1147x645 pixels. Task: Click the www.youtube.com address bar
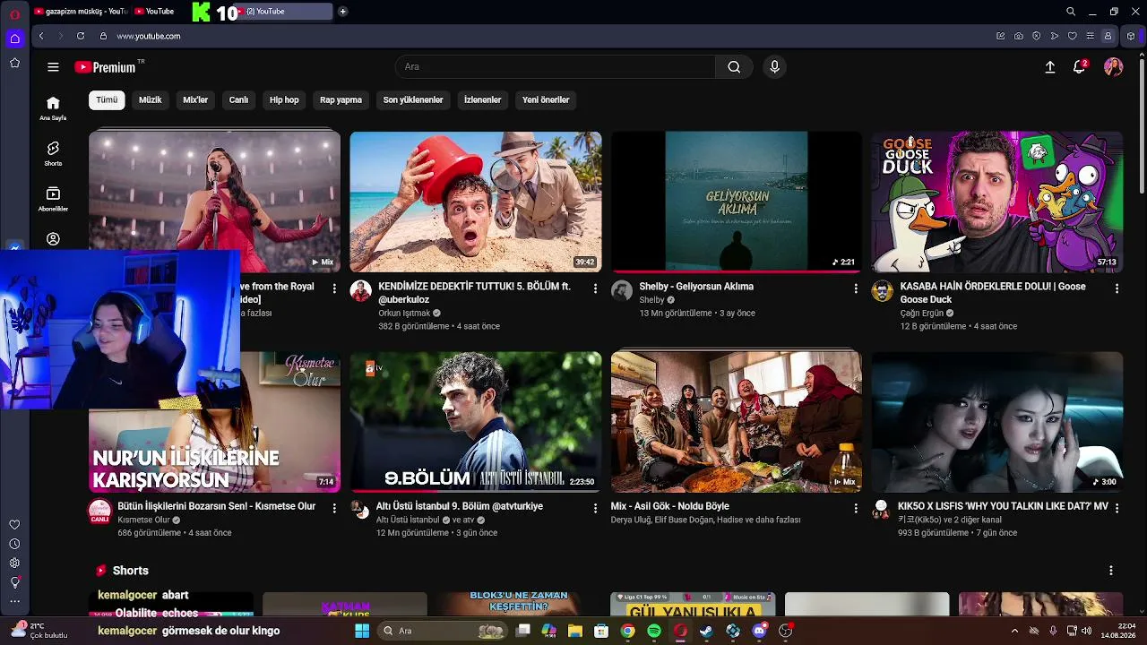(x=149, y=36)
